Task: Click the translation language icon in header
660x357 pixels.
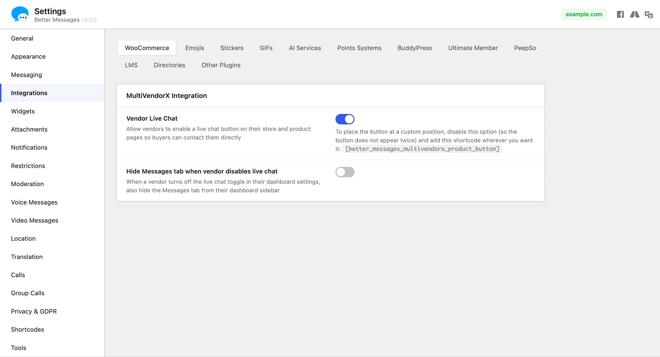Action: click(649, 15)
